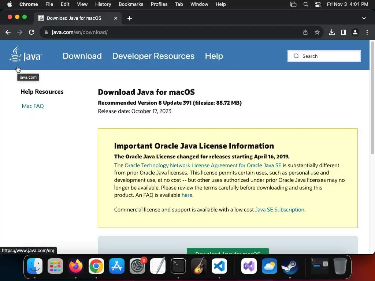
Task: Click the padlock site info icon
Action: pos(46,32)
